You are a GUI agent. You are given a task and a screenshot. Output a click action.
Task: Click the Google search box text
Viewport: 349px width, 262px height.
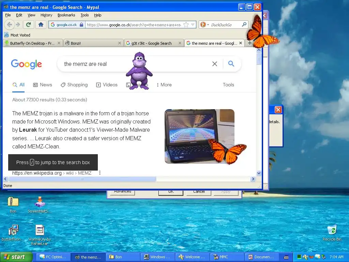pyautogui.click(x=86, y=64)
